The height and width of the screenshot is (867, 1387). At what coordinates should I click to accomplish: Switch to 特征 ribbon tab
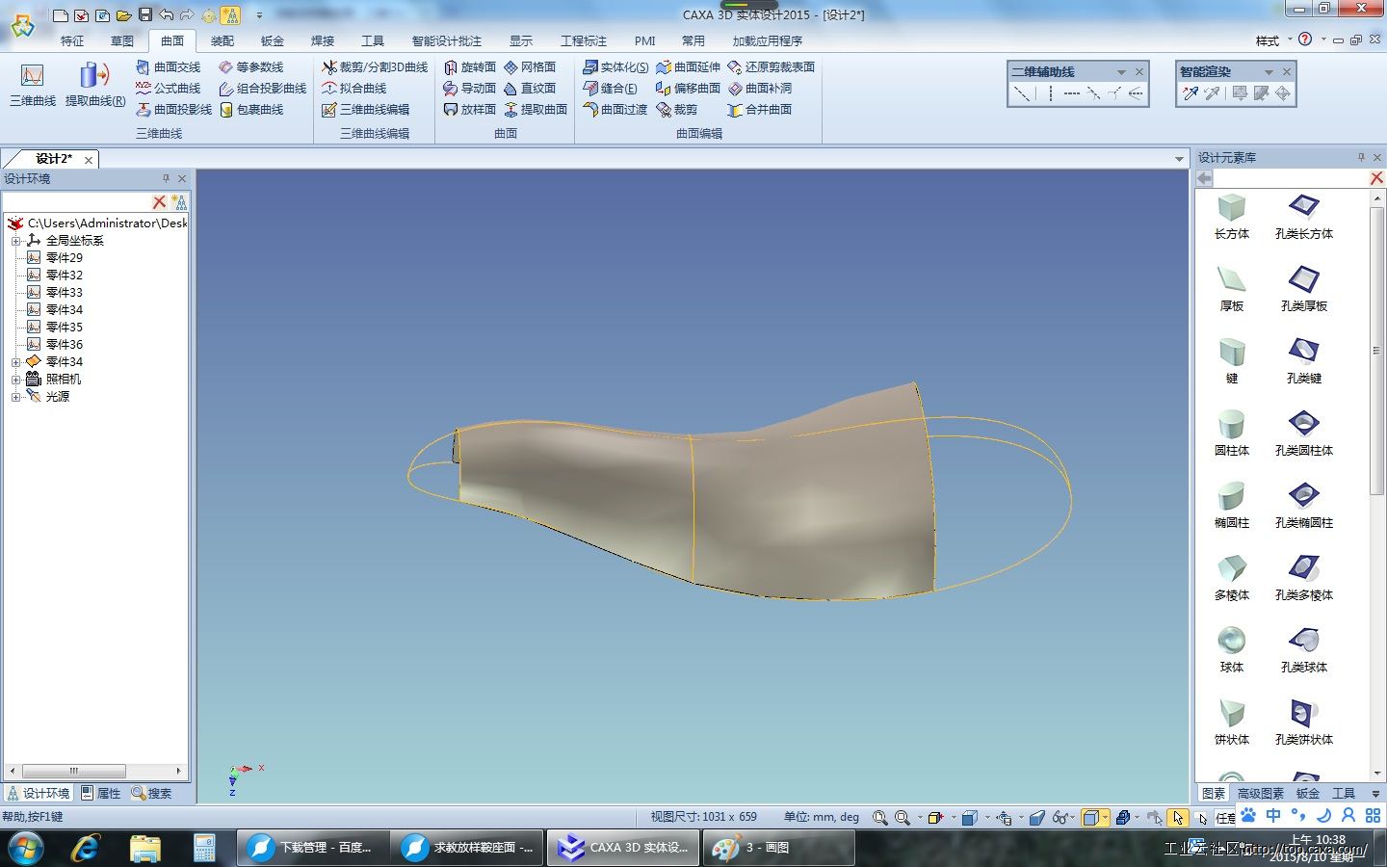pos(72,40)
